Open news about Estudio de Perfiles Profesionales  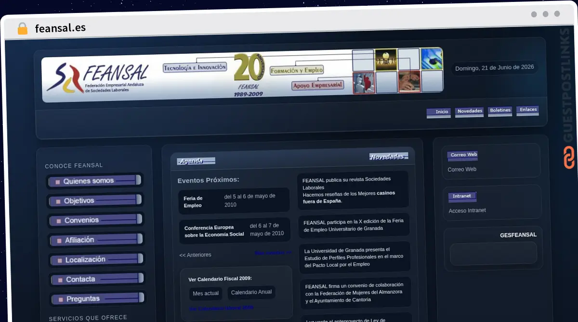pyautogui.click(x=355, y=257)
